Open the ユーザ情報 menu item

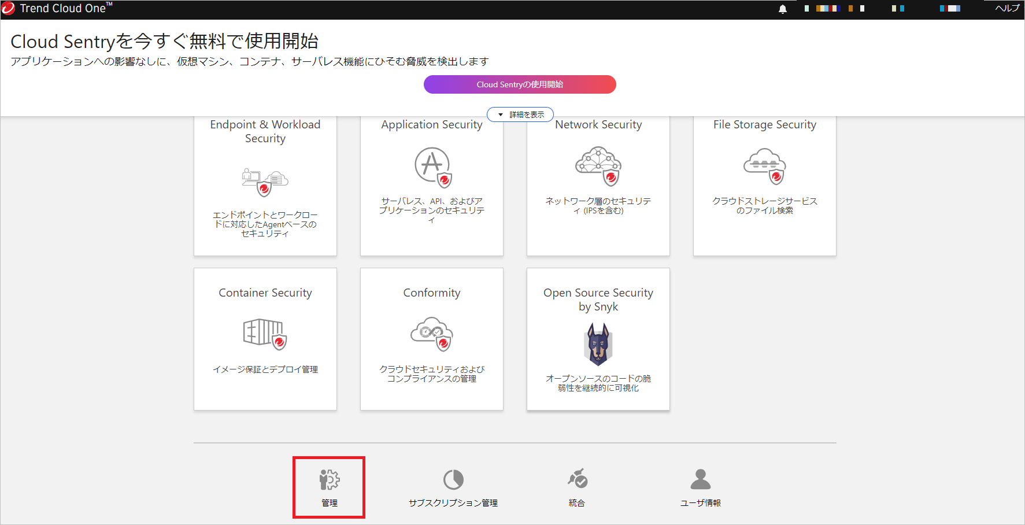coord(700,488)
